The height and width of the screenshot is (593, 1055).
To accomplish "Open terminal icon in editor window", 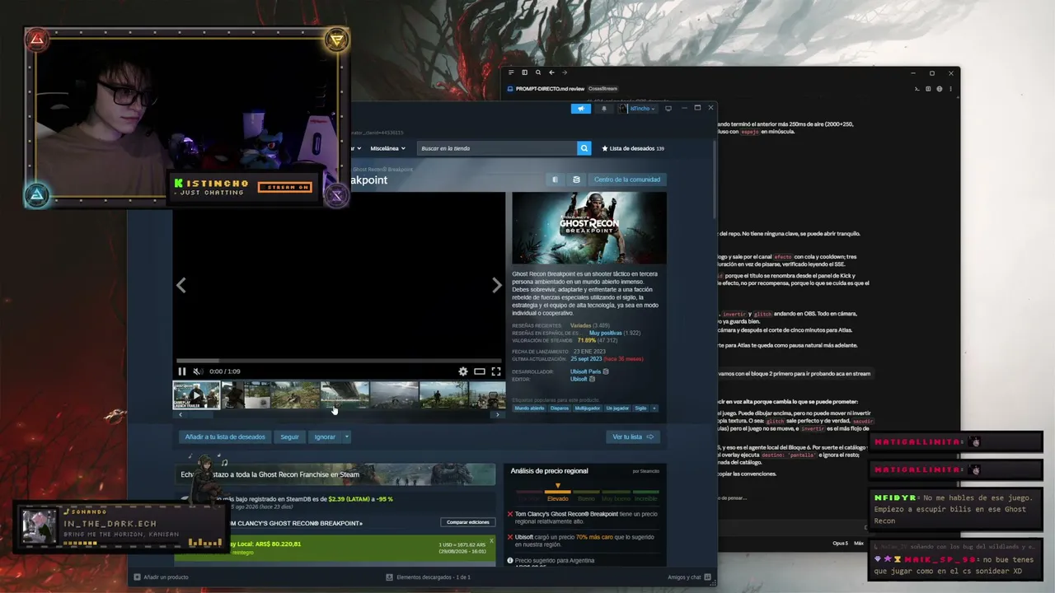I will click(917, 89).
